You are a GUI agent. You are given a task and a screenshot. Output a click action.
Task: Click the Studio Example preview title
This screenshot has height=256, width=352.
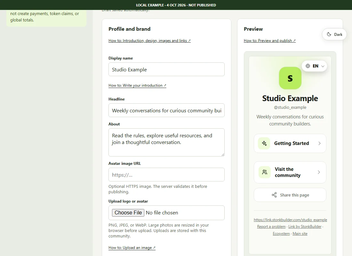[x=290, y=98]
